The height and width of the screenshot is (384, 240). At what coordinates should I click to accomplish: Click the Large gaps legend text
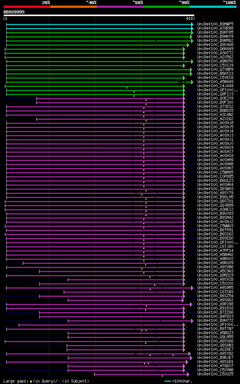[x=16, y=381]
